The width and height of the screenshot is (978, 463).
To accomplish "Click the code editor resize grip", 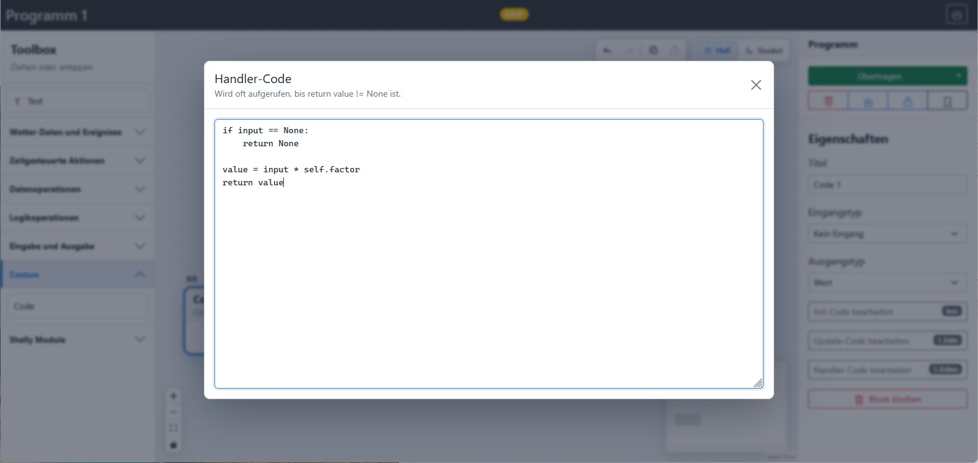I will tap(758, 383).
